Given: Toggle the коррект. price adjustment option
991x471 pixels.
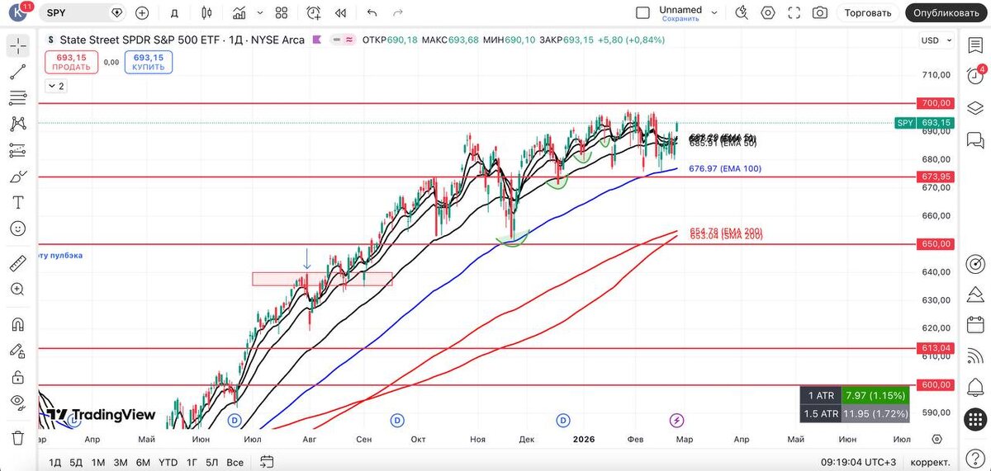Looking at the screenshot, I should pos(931,462).
